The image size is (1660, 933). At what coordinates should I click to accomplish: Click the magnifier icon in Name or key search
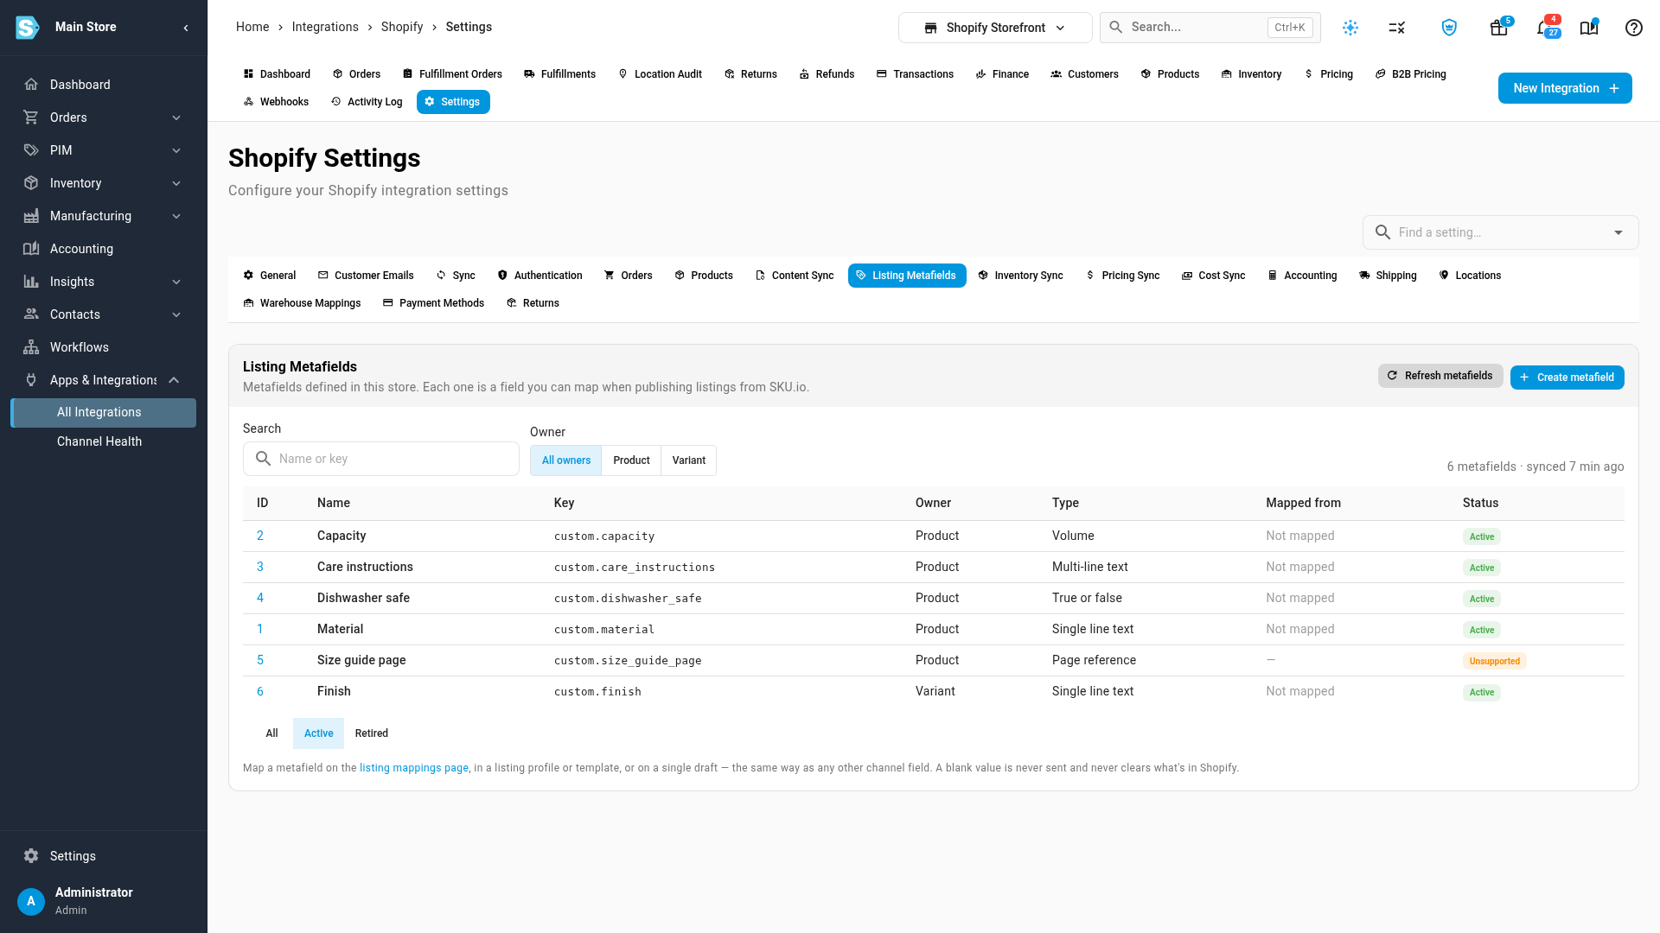pyautogui.click(x=264, y=459)
